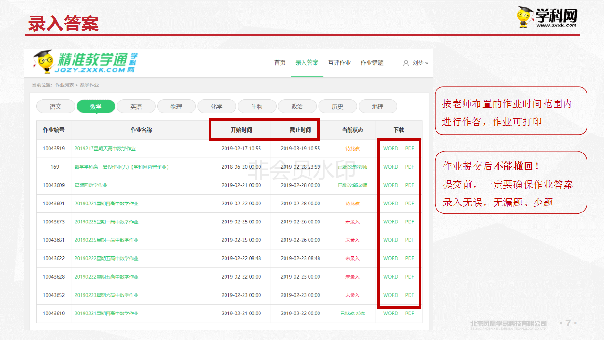The height and width of the screenshot is (340, 604).
Task: Download PDF for homework 10043652
Action: 409,295
